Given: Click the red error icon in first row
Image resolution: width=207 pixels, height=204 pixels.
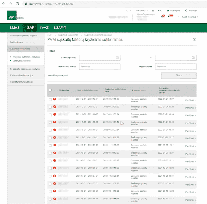Looking at the screenshot, I should 54,99.
